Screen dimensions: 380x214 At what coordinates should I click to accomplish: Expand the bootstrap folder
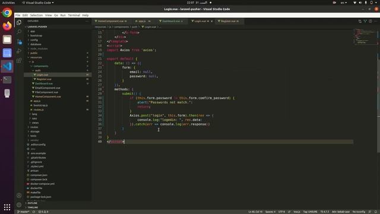point(36,36)
